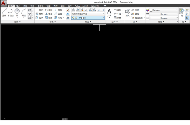
Task: Click the group edit icon
Action: coord(187,14)
